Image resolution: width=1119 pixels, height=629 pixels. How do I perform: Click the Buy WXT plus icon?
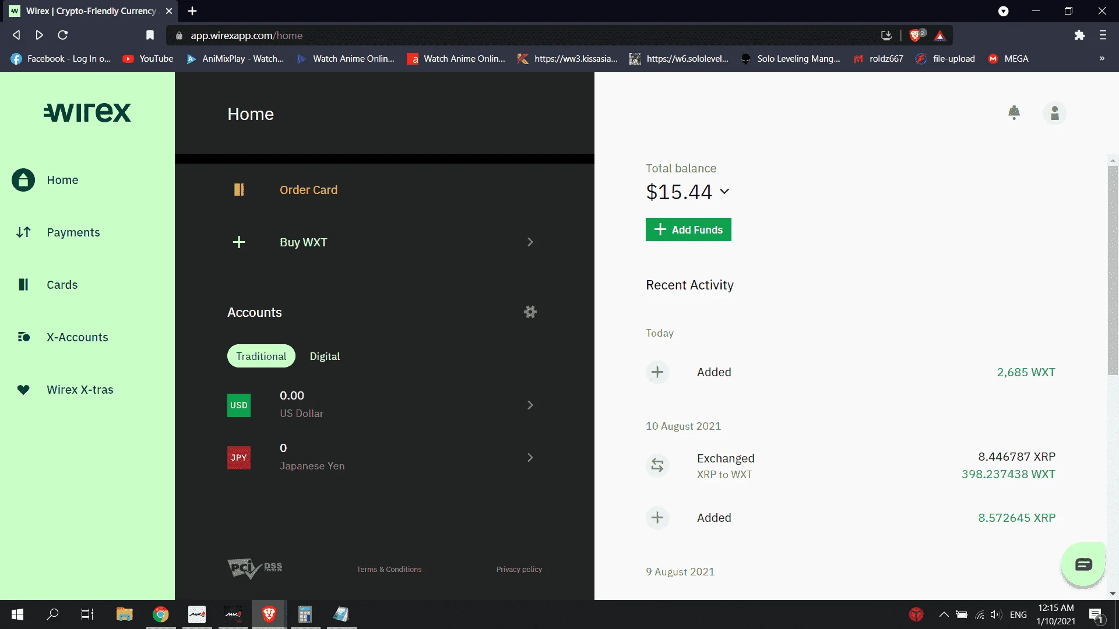(x=239, y=242)
